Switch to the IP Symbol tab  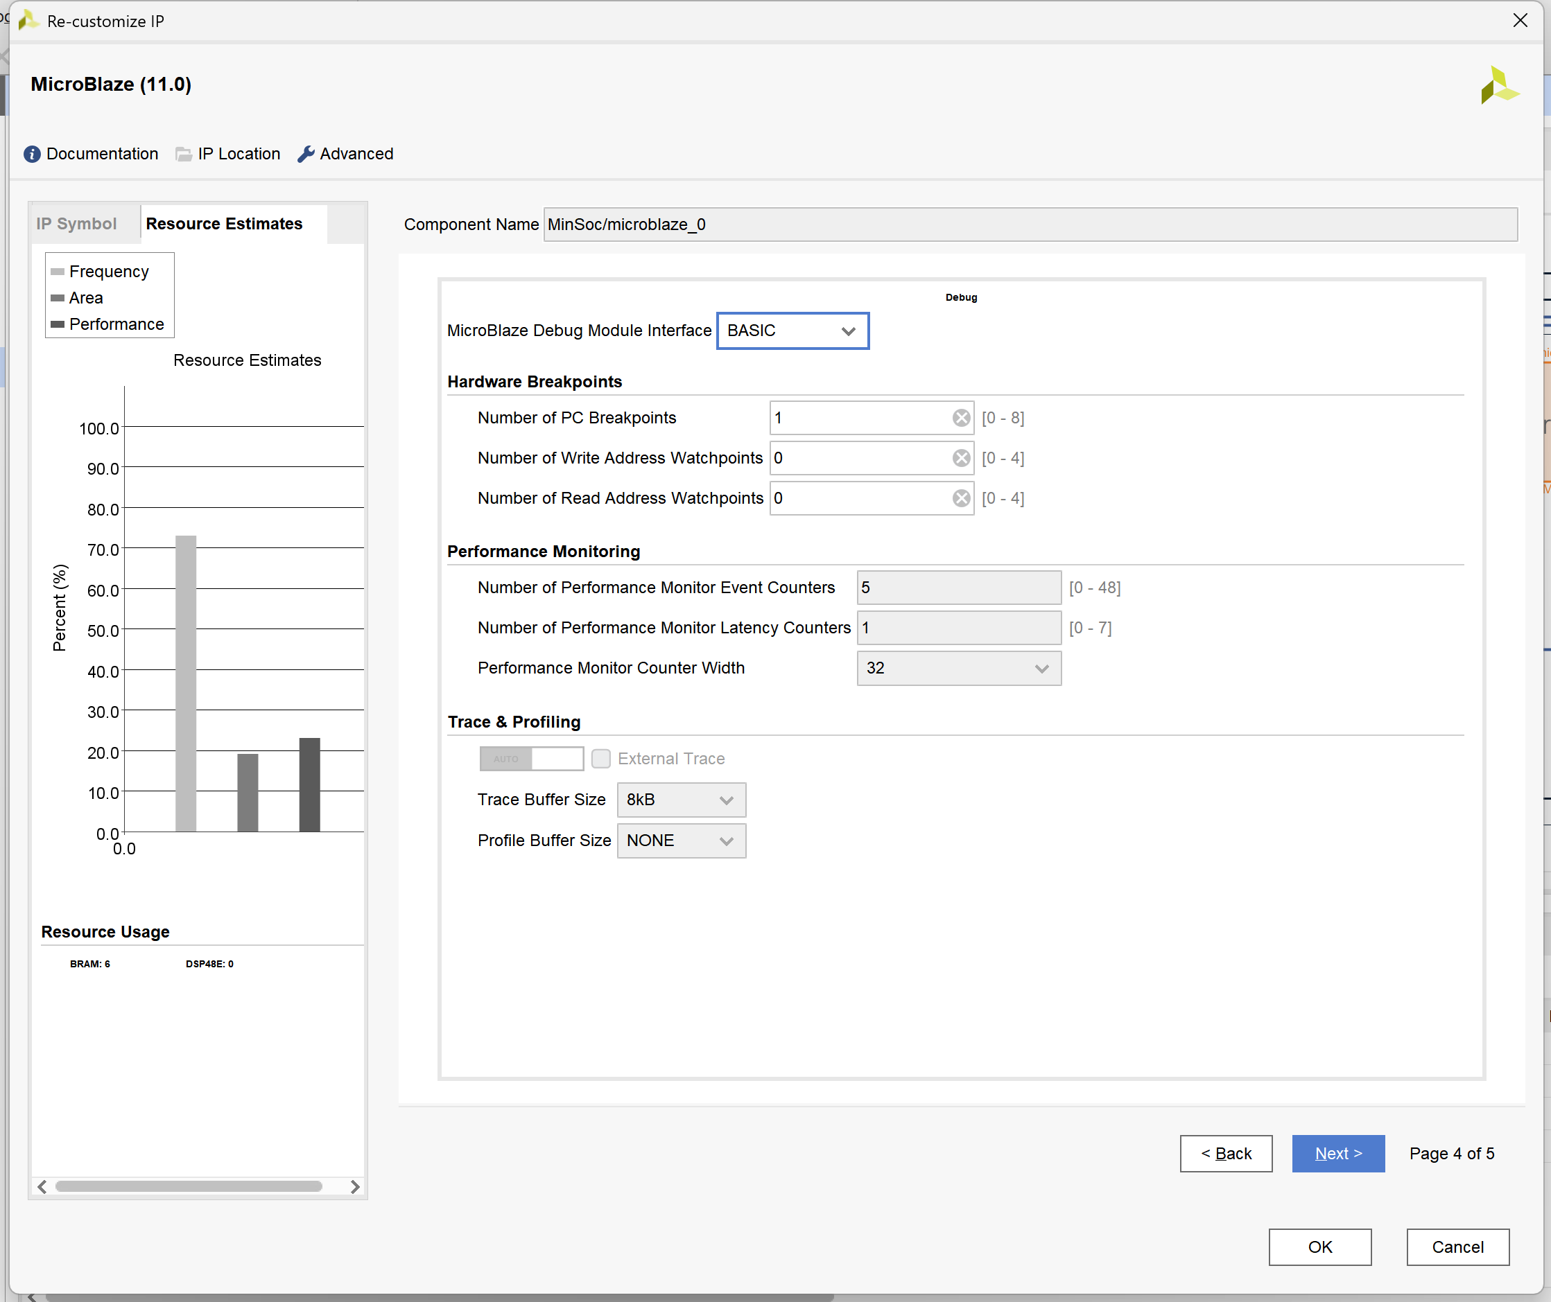pyautogui.click(x=77, y=224)
